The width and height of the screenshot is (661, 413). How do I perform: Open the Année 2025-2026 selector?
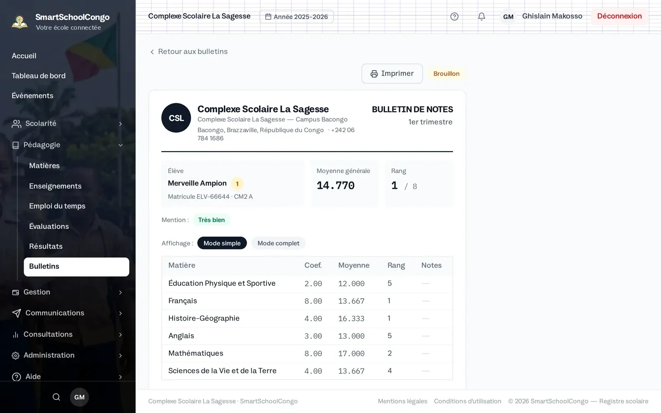point(297,17)
